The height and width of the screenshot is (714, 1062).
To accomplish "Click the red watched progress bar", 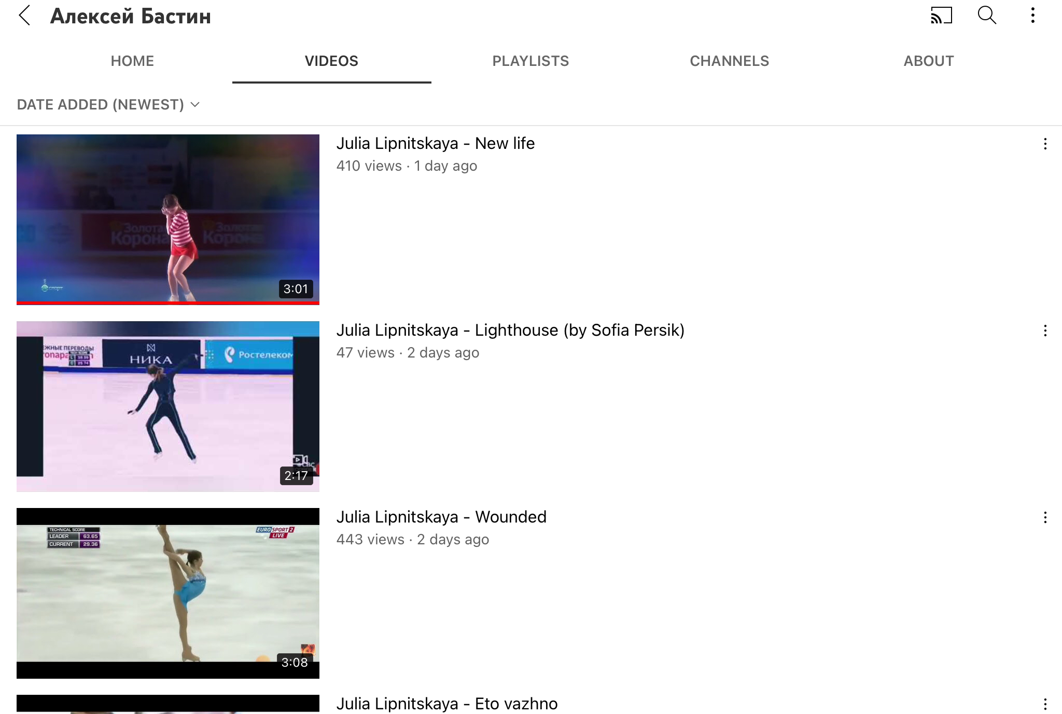I will click(x=167, y=303).
